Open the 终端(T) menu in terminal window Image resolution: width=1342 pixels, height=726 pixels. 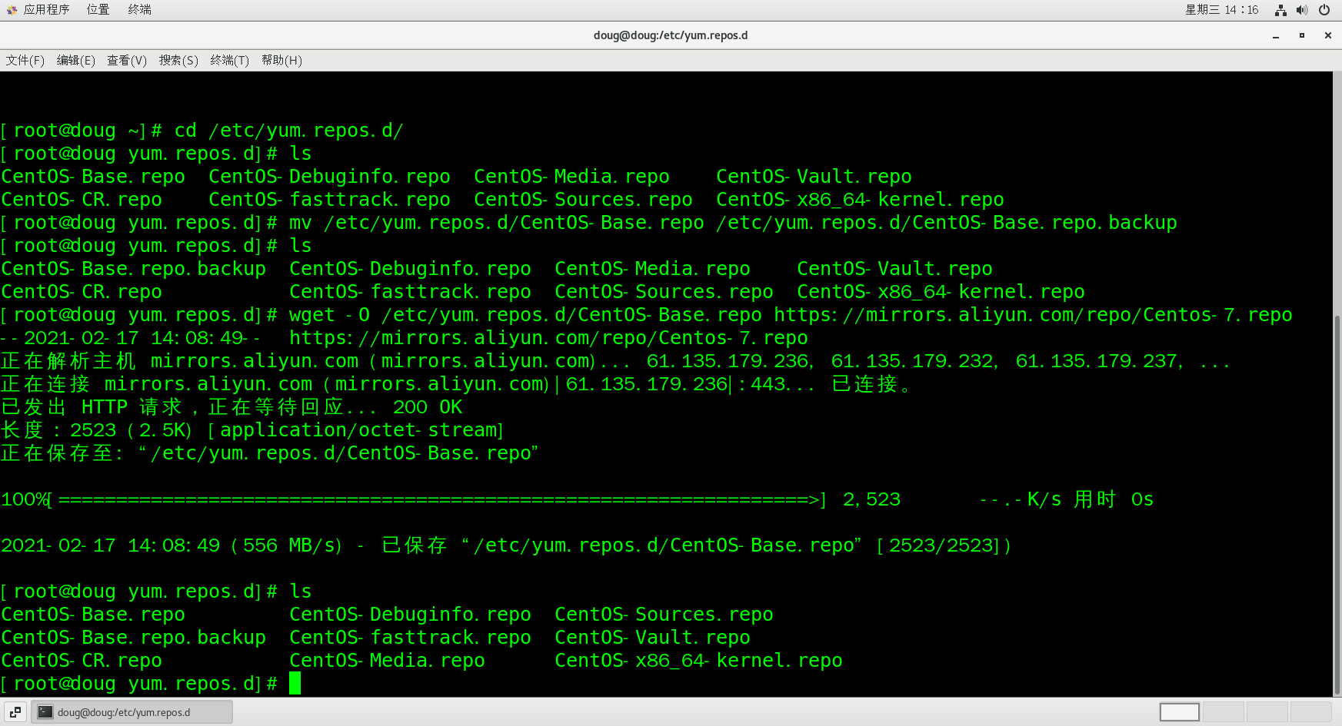(230, 61)
